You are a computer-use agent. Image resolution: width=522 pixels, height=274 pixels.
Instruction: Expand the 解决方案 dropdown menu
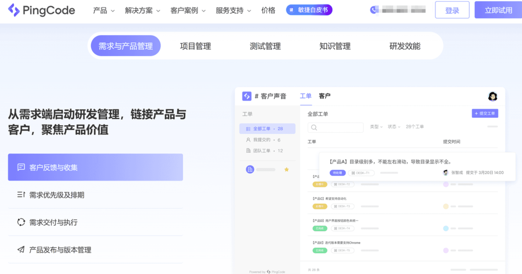pyautogui.click(x=143, y=11)
